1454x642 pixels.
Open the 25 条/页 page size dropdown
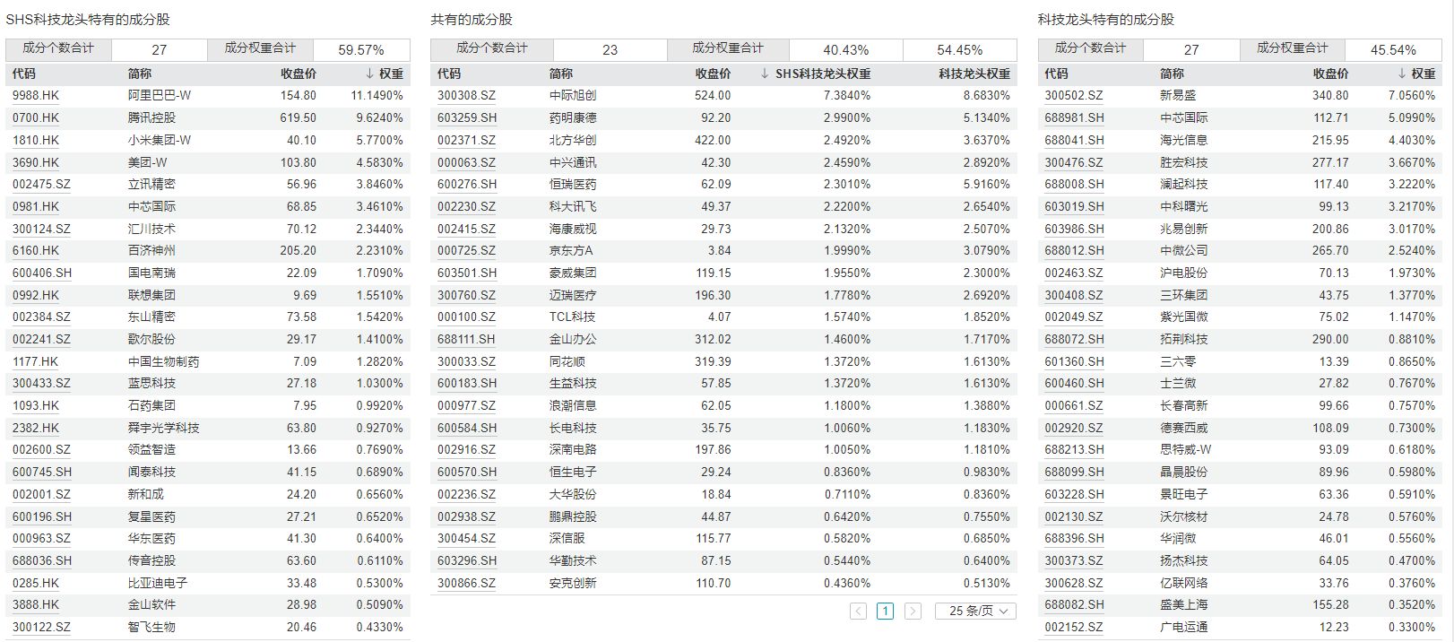point(975,611)
